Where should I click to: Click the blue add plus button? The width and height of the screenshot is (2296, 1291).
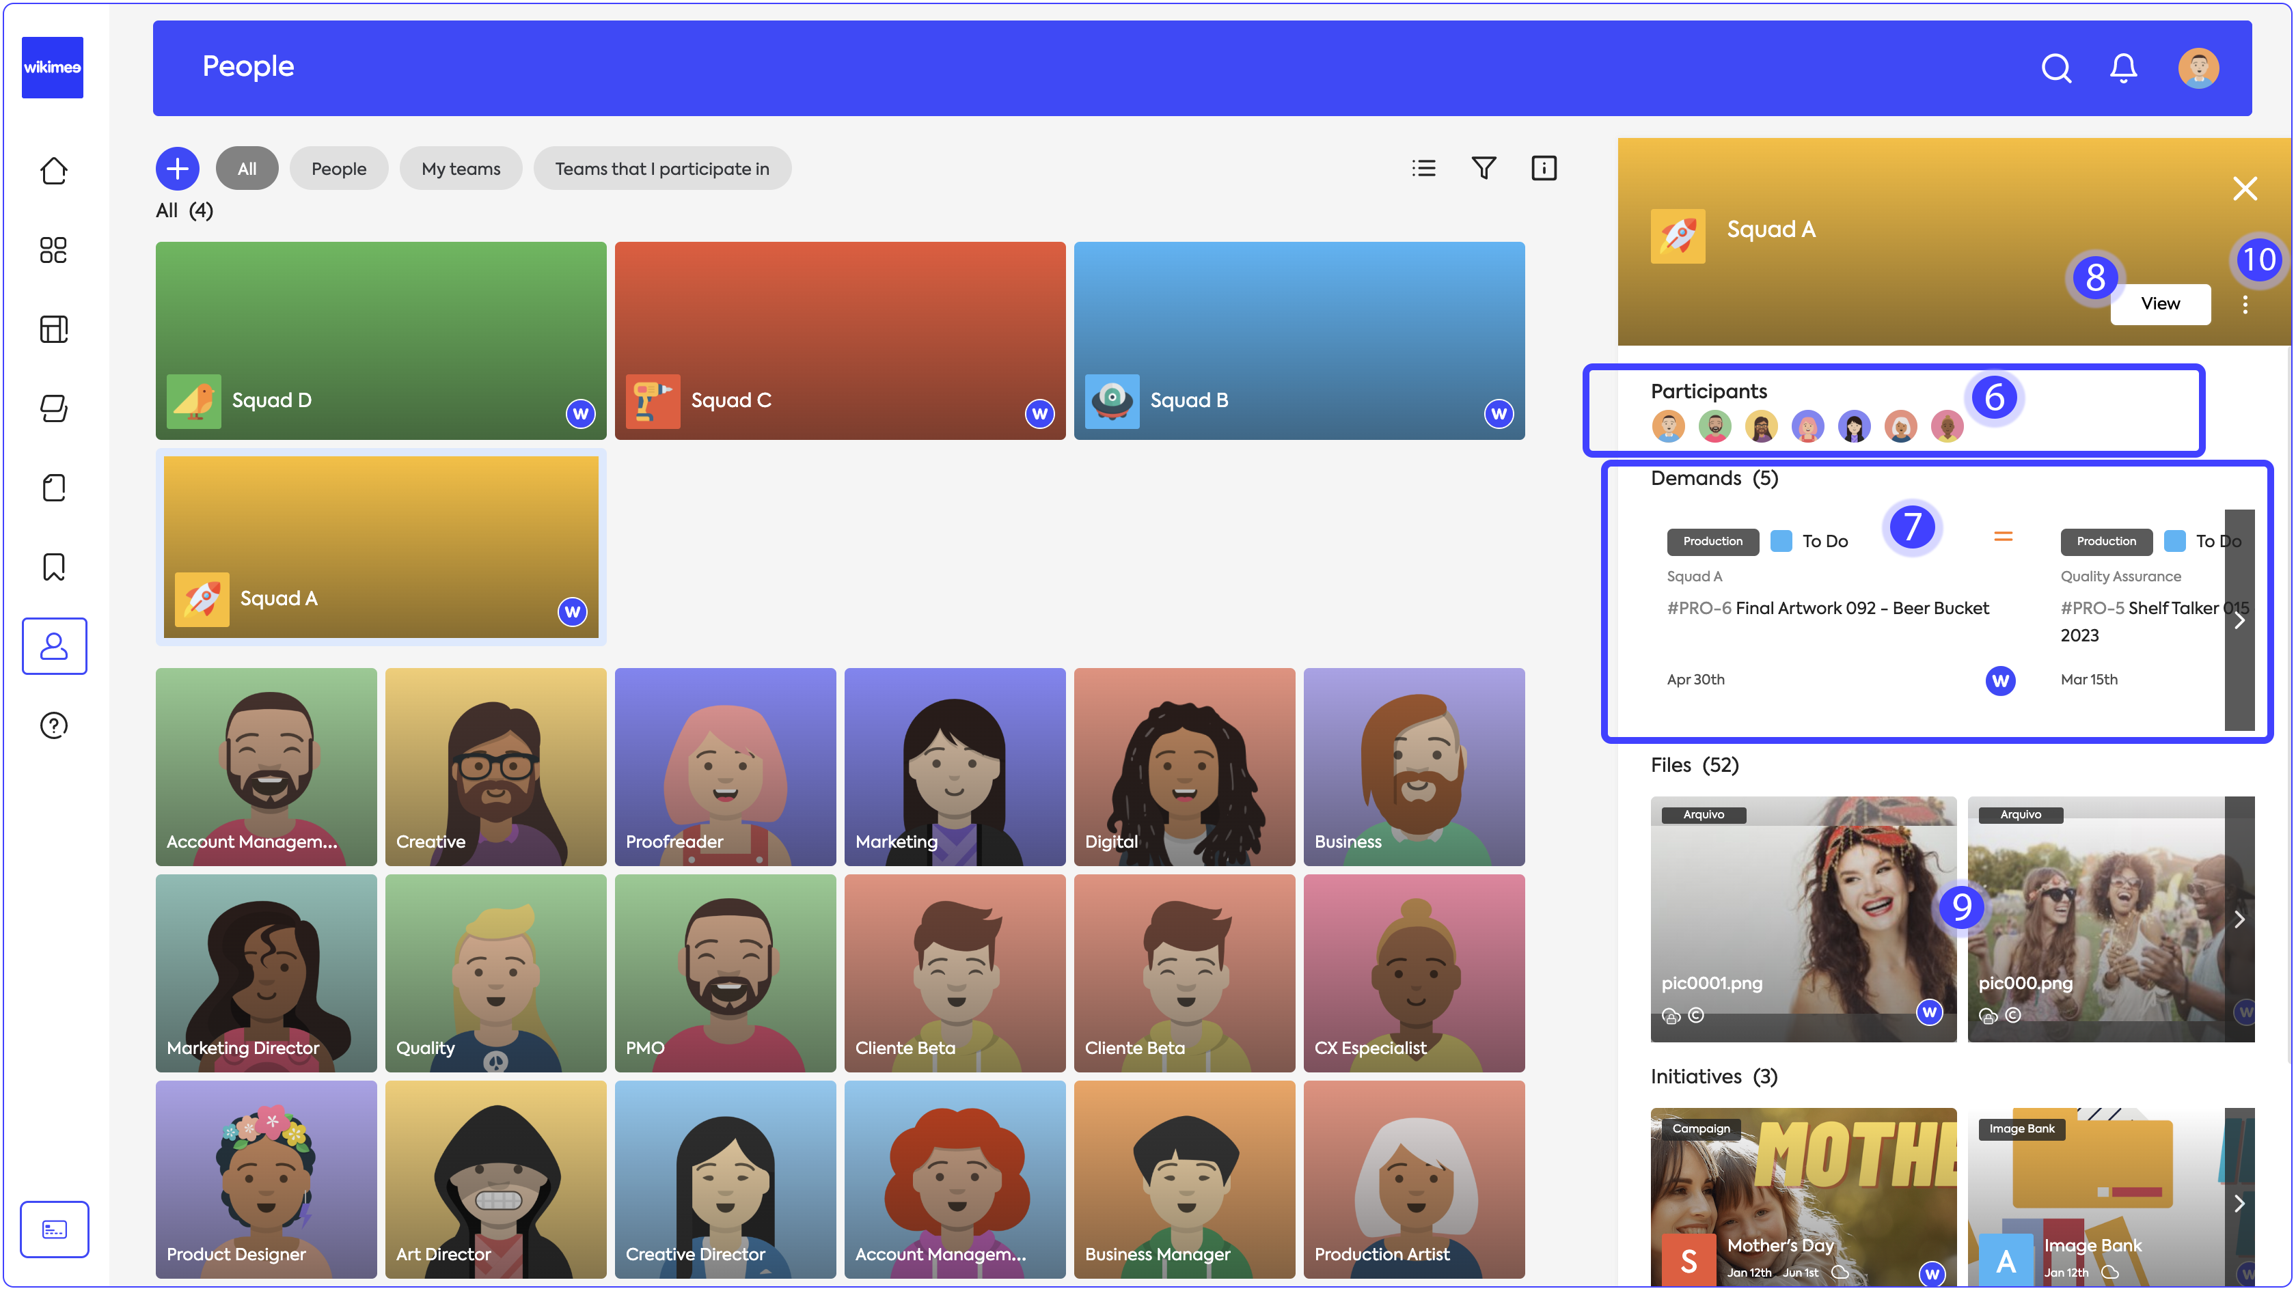tap(178, 167)
